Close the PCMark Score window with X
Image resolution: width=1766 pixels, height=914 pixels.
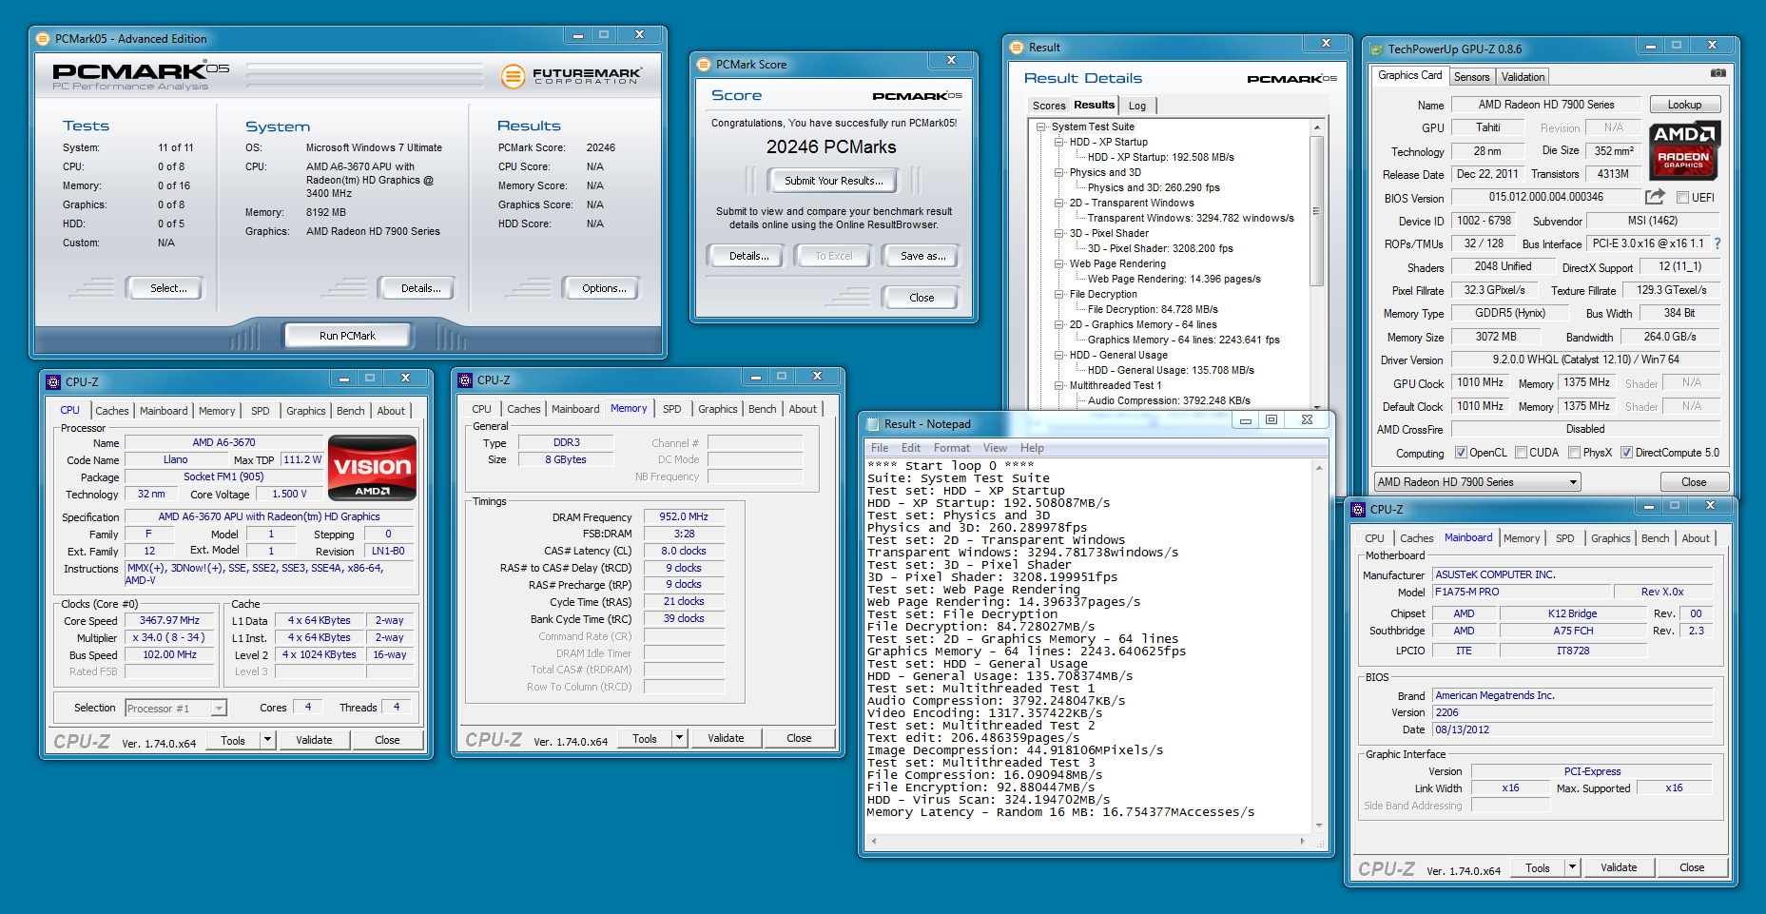pos(951,60)
